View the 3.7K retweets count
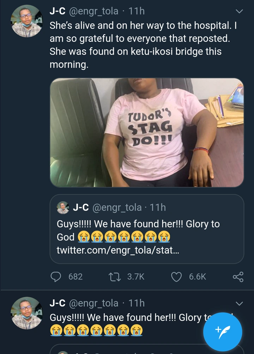 pos(136,276)
